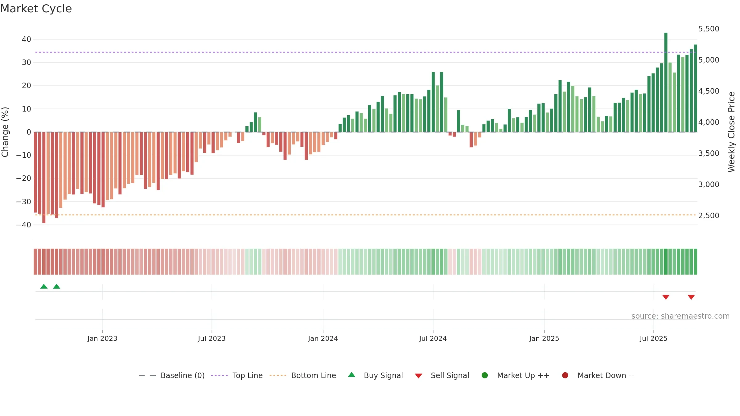Click the 30 percent axis tick label
The height and width of the screenshot is (416, 740).
(27, 63)
